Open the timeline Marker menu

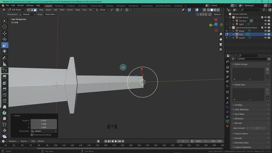[41, 141]
